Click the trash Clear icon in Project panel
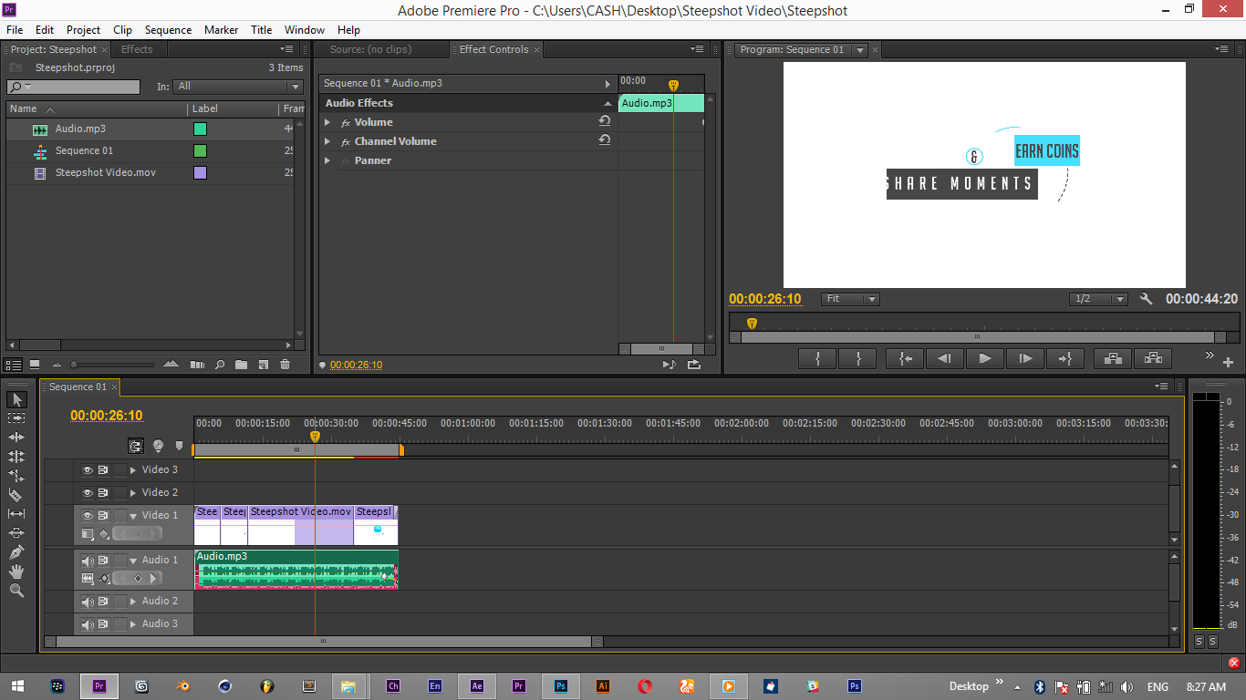1246x700 pixels. point(285,365)
